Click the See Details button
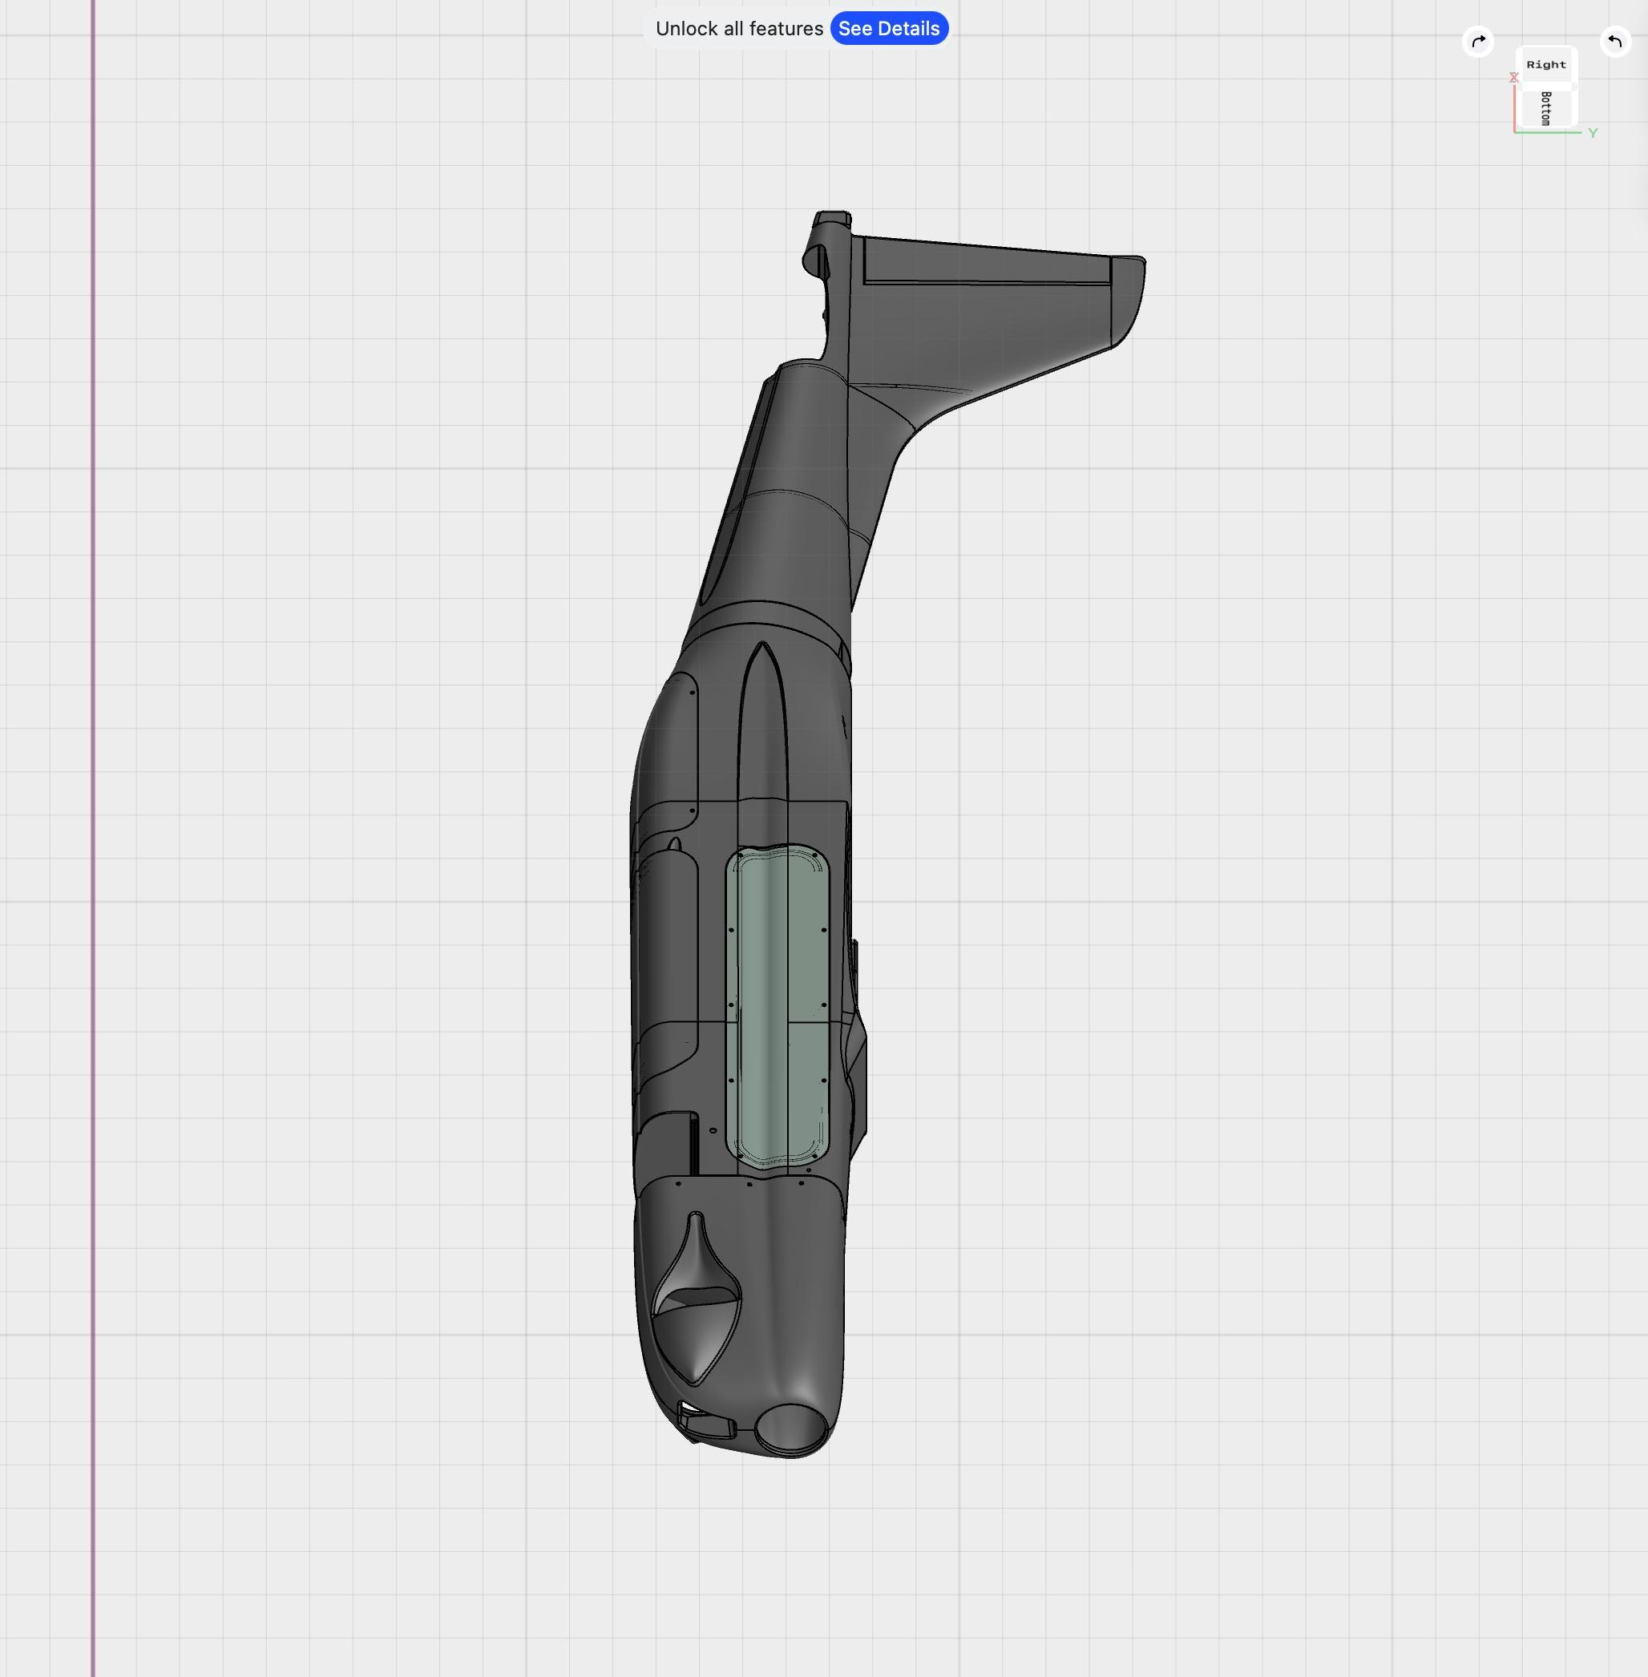The height and width of the screenshot is (1677, 1648). 889,29
